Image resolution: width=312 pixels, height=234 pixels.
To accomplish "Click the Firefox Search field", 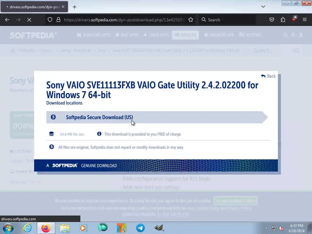I will coord(227,20).
